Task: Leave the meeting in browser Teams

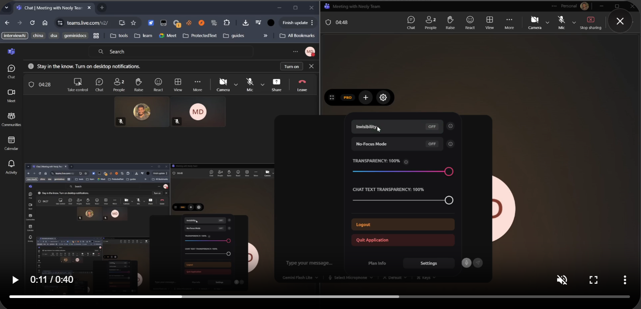Action: (x=302, y=84)
